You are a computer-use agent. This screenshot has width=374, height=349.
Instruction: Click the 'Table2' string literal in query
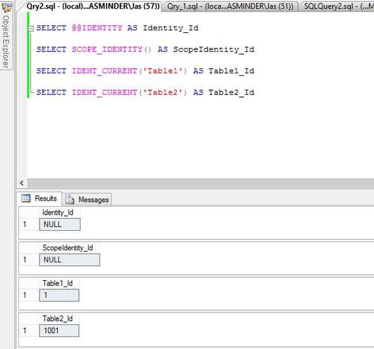tap(163, 92)
